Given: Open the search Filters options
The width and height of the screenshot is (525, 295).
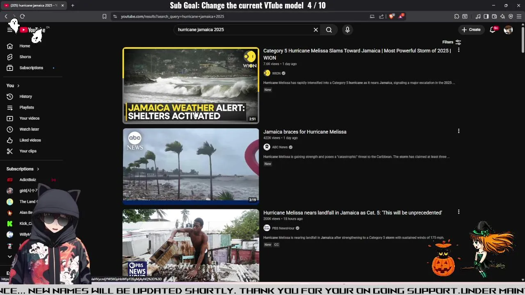Looking at the screenshot, I should 452,42.
